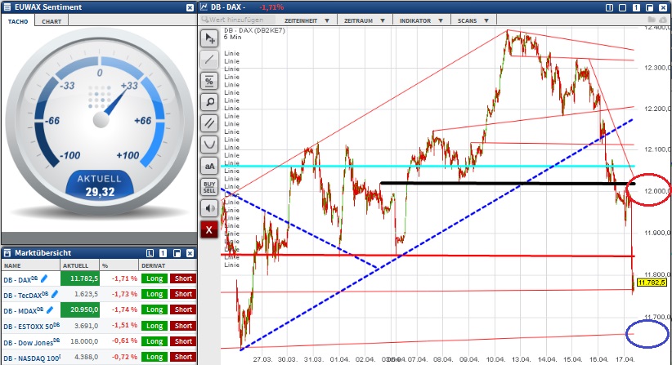Select the DB - DAX row name

(20, 280)
